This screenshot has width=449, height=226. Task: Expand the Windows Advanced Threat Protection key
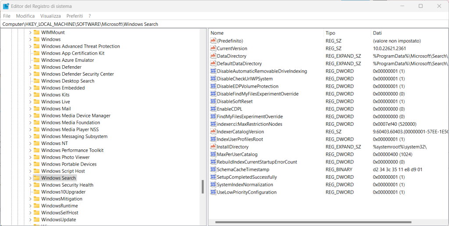[x=30, y=46]
